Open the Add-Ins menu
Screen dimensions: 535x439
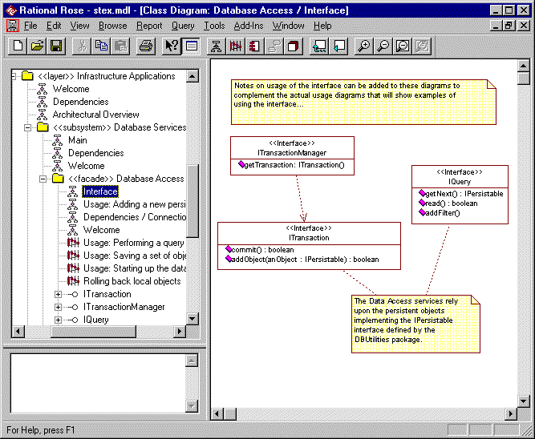(x=249, y=26)
